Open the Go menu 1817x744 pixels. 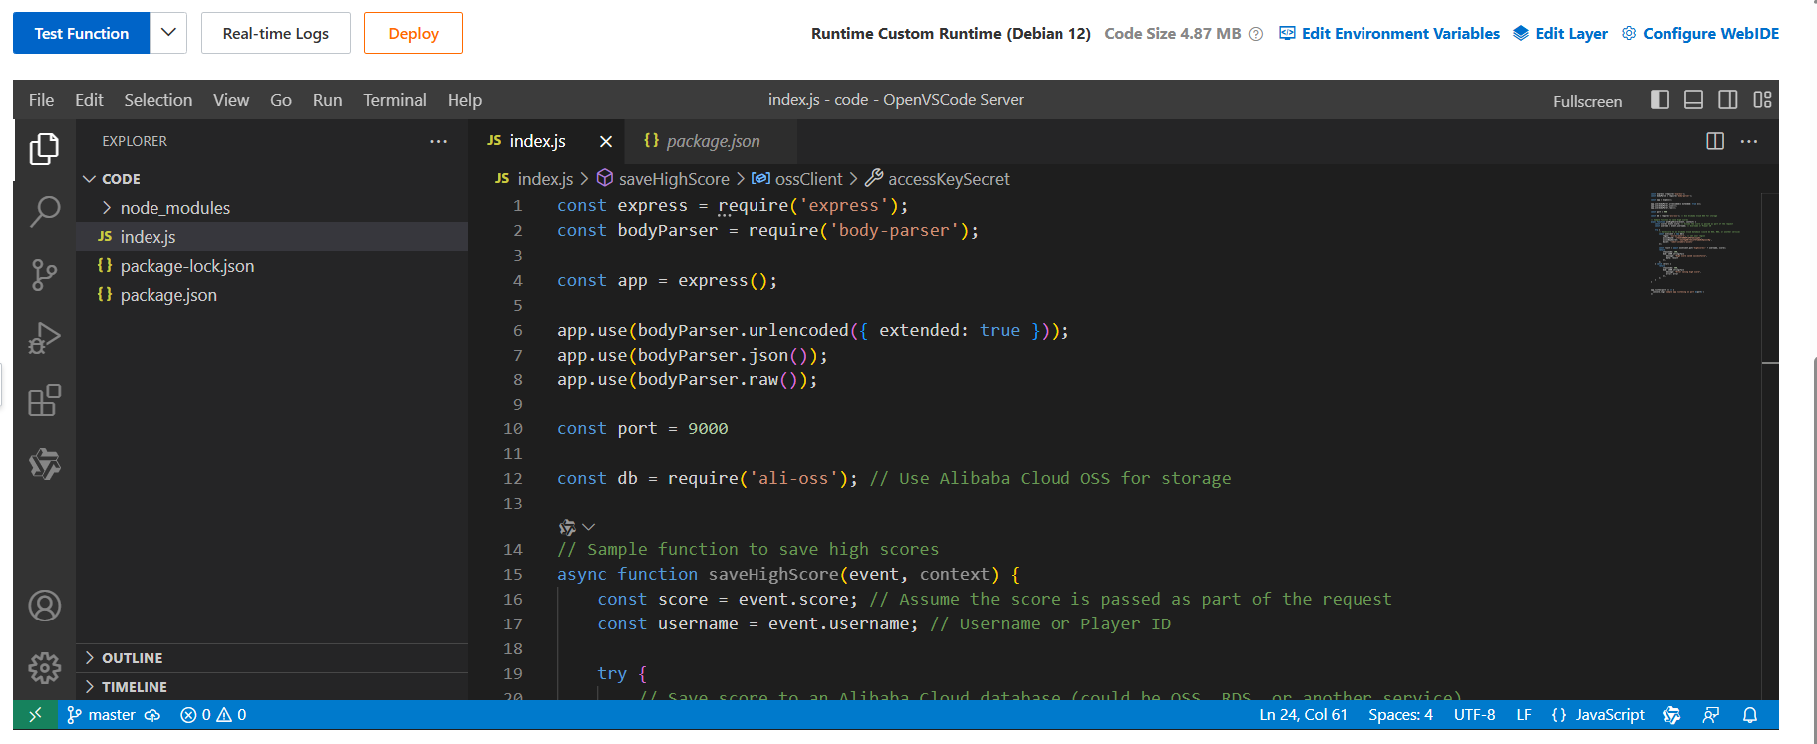point(281,100)
